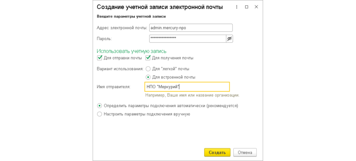The image size is (356, 161).
Task: Uncheck "Для отправки почты" checkbox
Action: coord(99,58)
